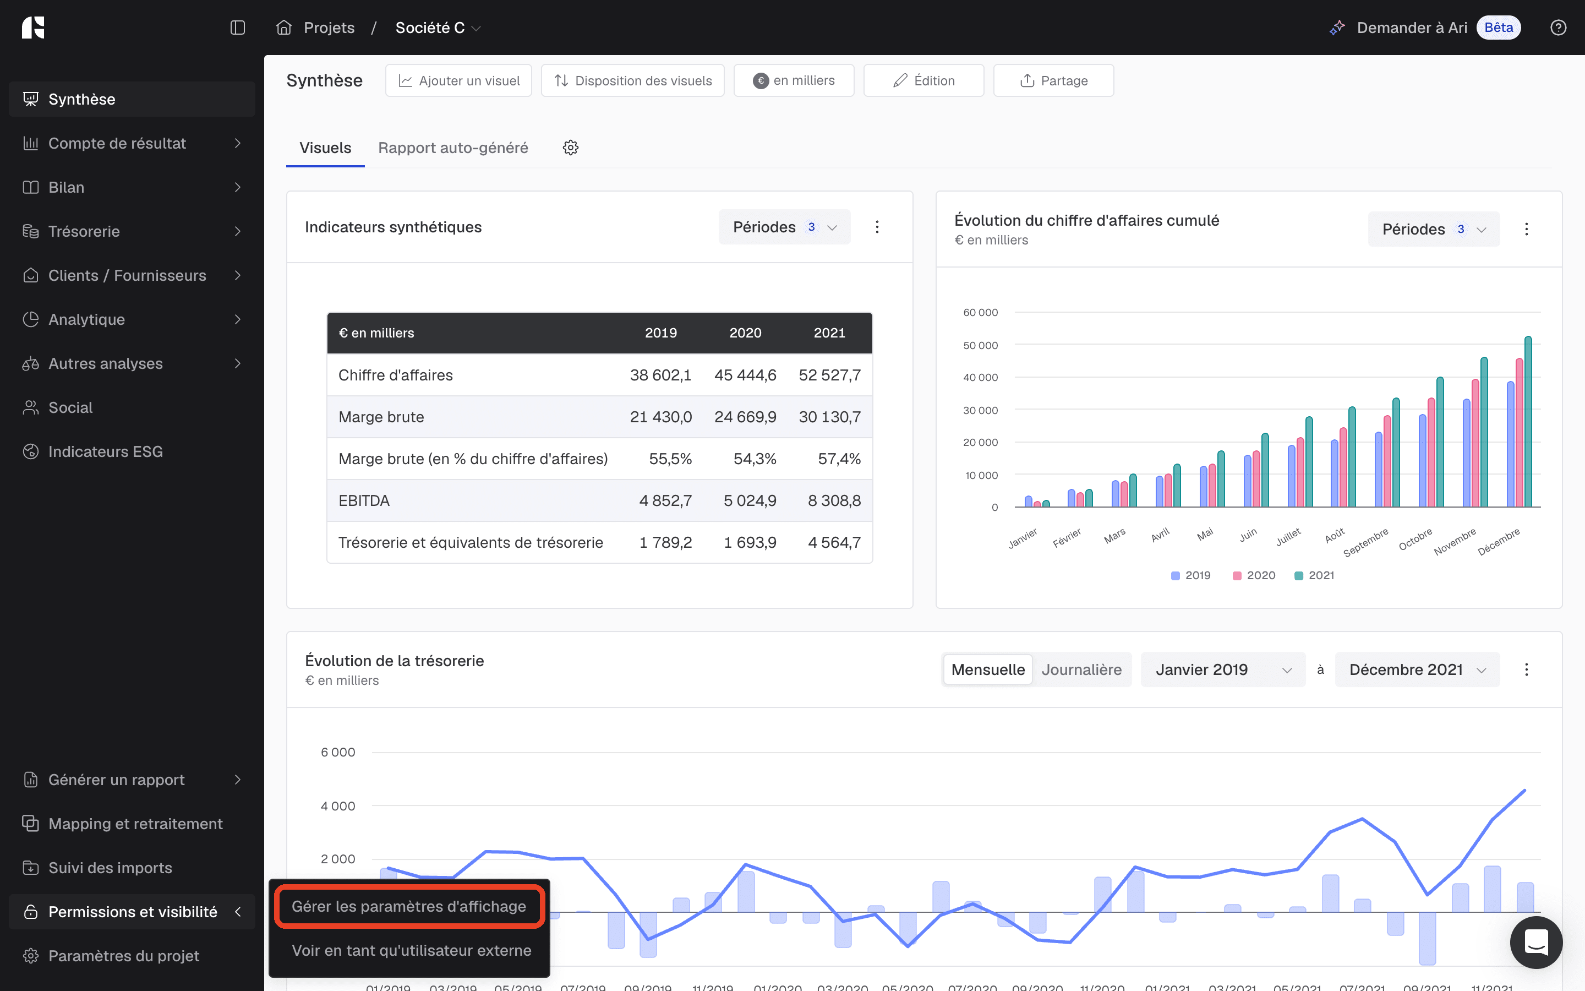The image size is (1585, 991).
Task: Expand the Trésorerie submenu chevron
Action: (238, 231)
